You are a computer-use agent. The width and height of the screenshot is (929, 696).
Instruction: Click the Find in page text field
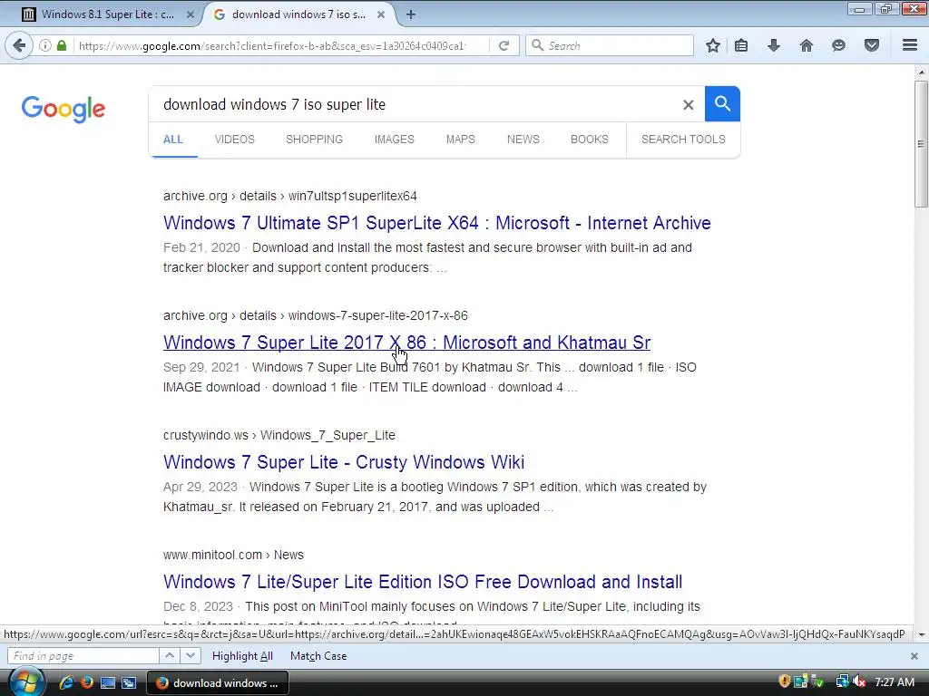(x=83, y=656)
